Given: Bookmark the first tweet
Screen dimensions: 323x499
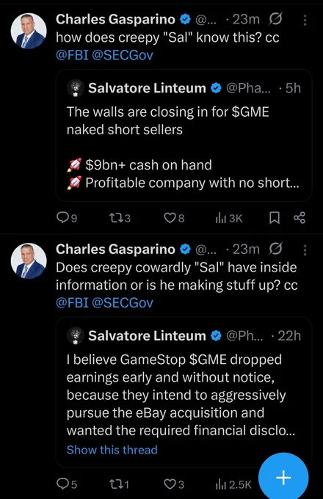Looking at the screenshot, I should point(275,218).
